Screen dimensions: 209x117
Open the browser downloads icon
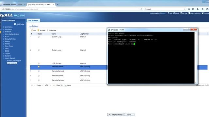click(x=198, y=9)
